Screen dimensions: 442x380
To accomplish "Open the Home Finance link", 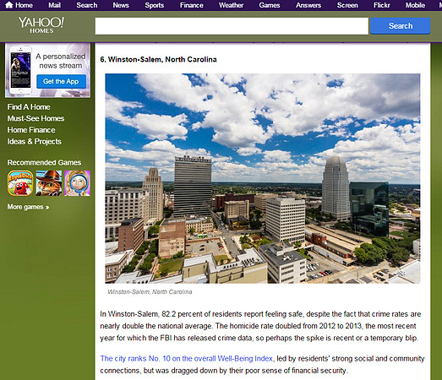I will [x=31, y=130].
